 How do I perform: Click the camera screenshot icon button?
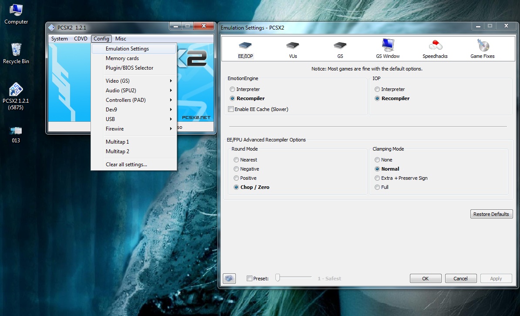[x=229, y=279]
